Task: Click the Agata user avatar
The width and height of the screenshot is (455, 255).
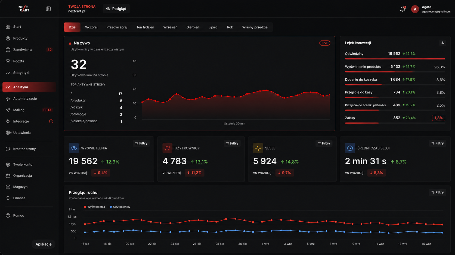Action: pyautogui.click(x=415, y=9)
